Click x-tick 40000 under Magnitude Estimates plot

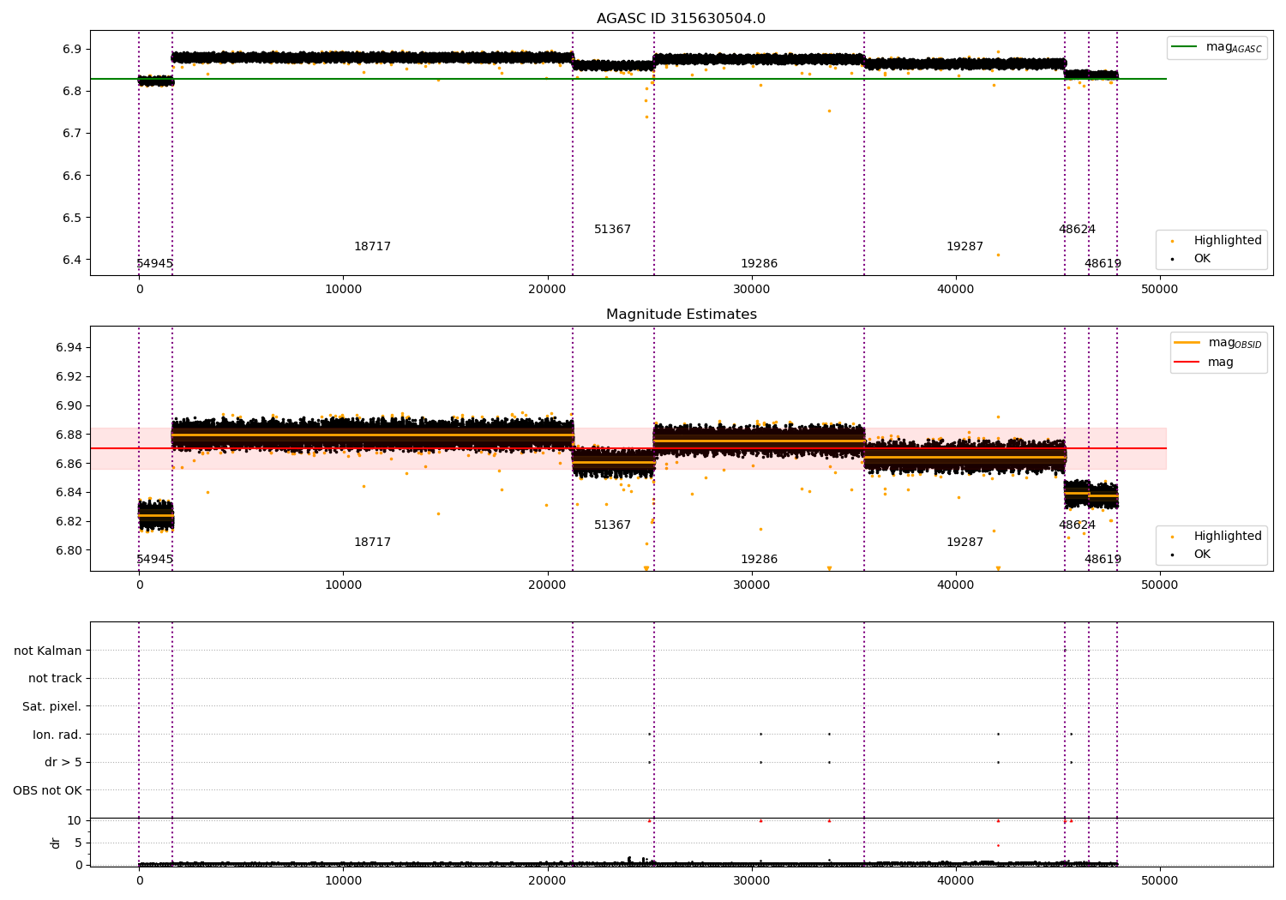955,585
